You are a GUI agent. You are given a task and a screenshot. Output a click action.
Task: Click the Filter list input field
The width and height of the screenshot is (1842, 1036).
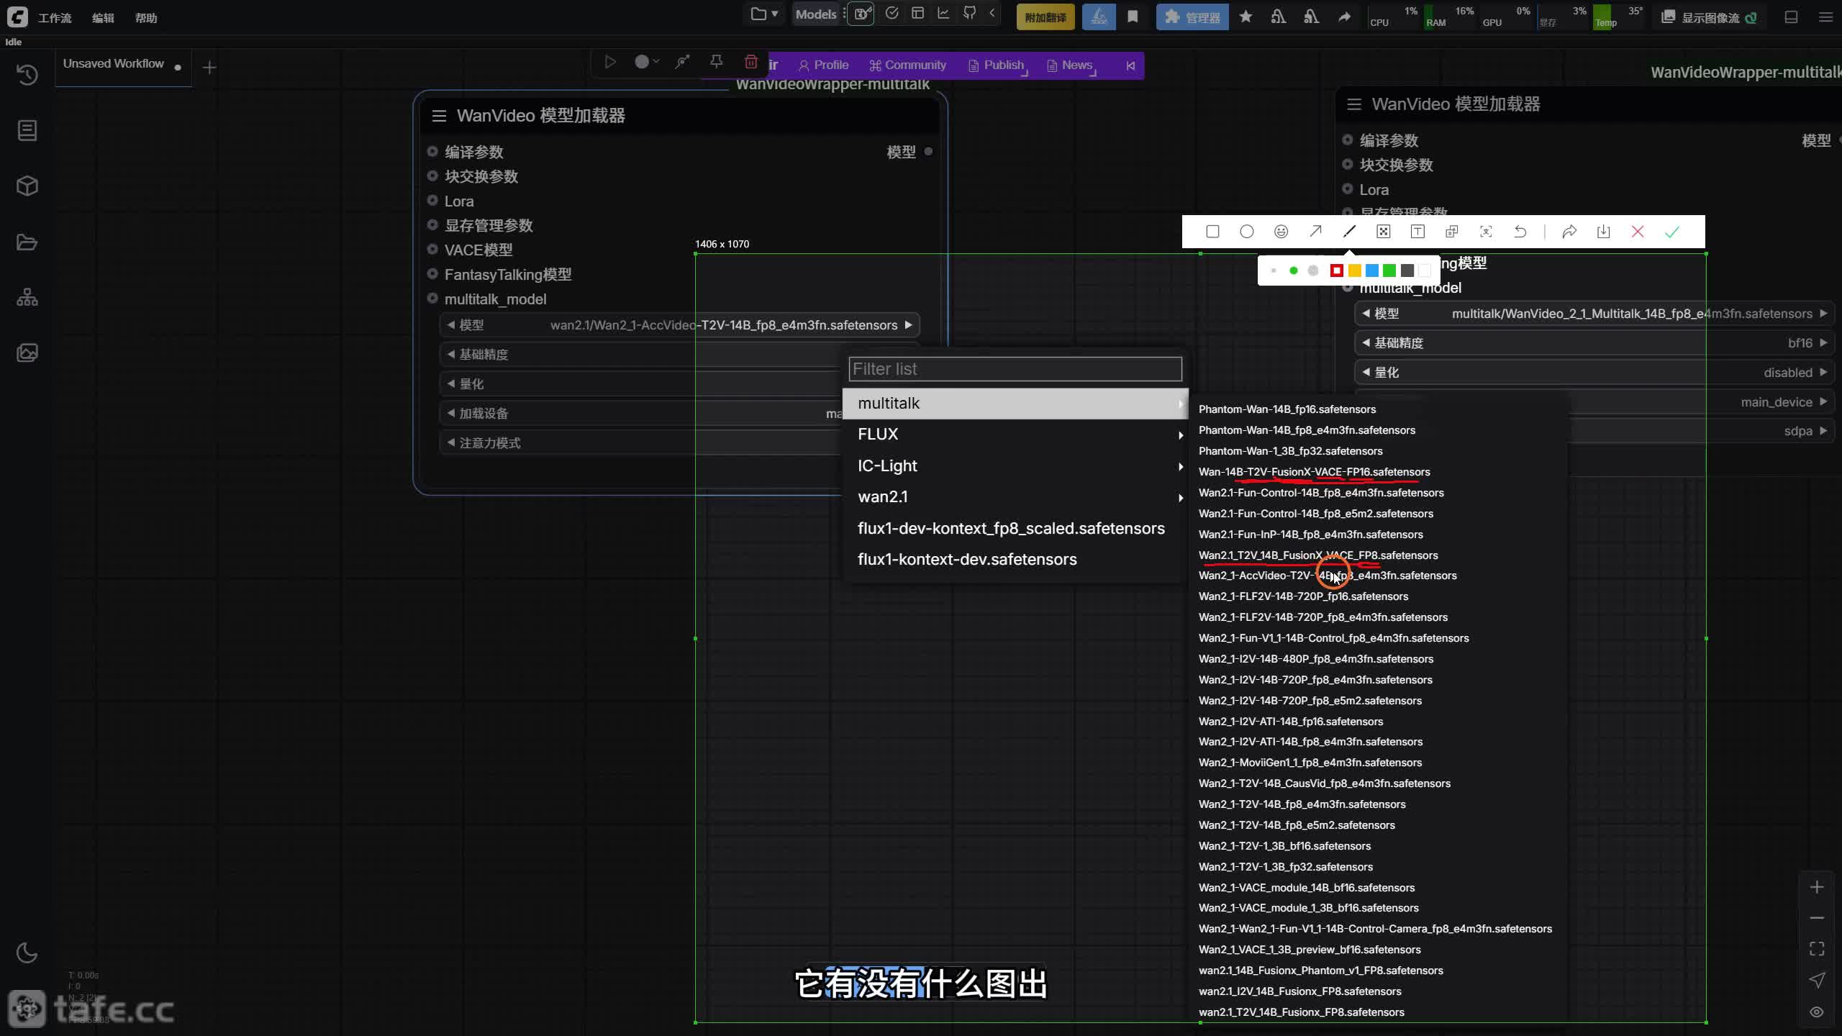tap(1015, 369)
